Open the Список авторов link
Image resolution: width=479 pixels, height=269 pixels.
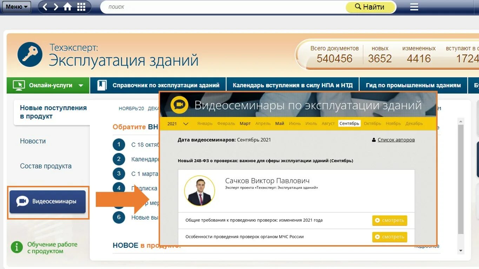[396, 140]
